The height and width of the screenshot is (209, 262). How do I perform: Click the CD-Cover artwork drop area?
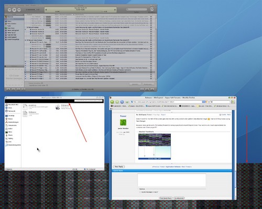point(14,77)
